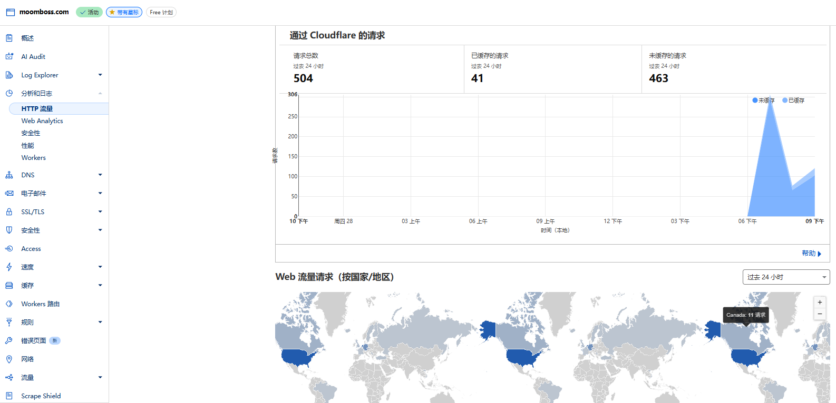Click the 错误页面 wrench icon

[x=9, y=340]
